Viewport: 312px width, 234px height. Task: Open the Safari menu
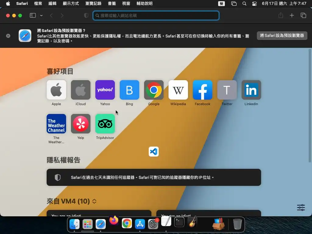pos(22,3)
